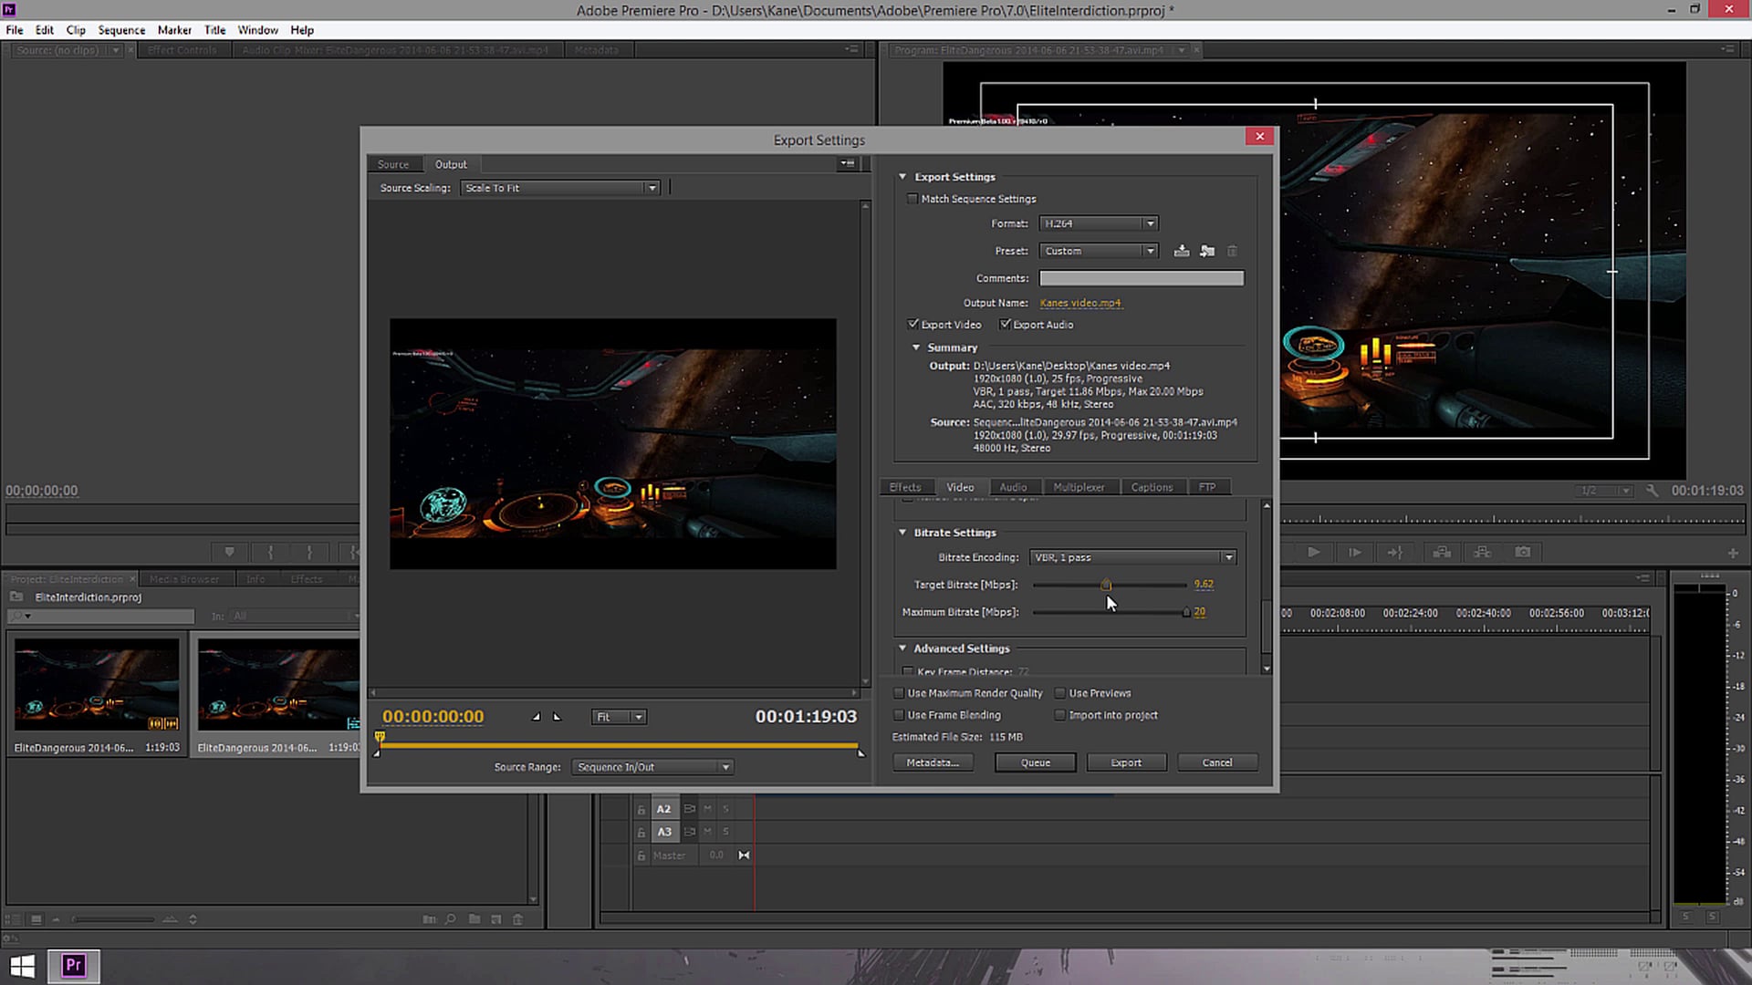Open the Preset Custom dropdown
The width and height of the screenshot is (1752, 985).
pos(1099,251)
